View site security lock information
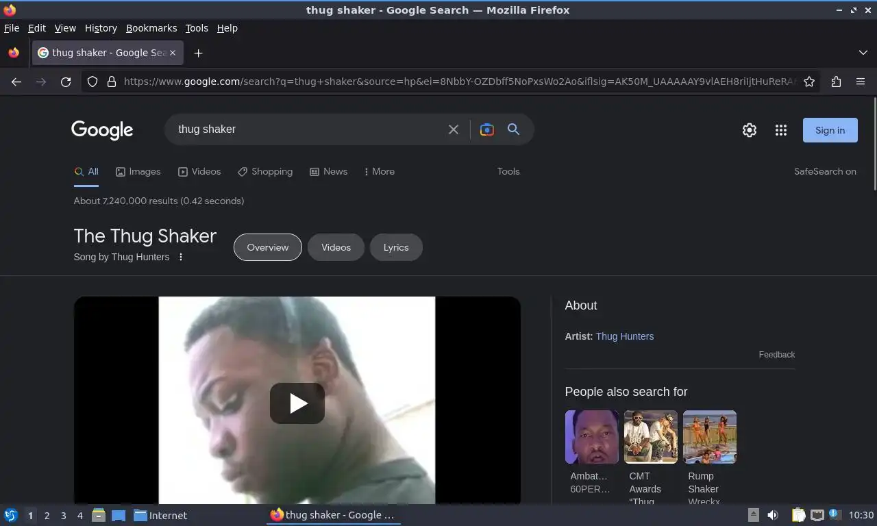Viewport: 877px width, 526px height. pyautogui.click(x=112, y=82)
